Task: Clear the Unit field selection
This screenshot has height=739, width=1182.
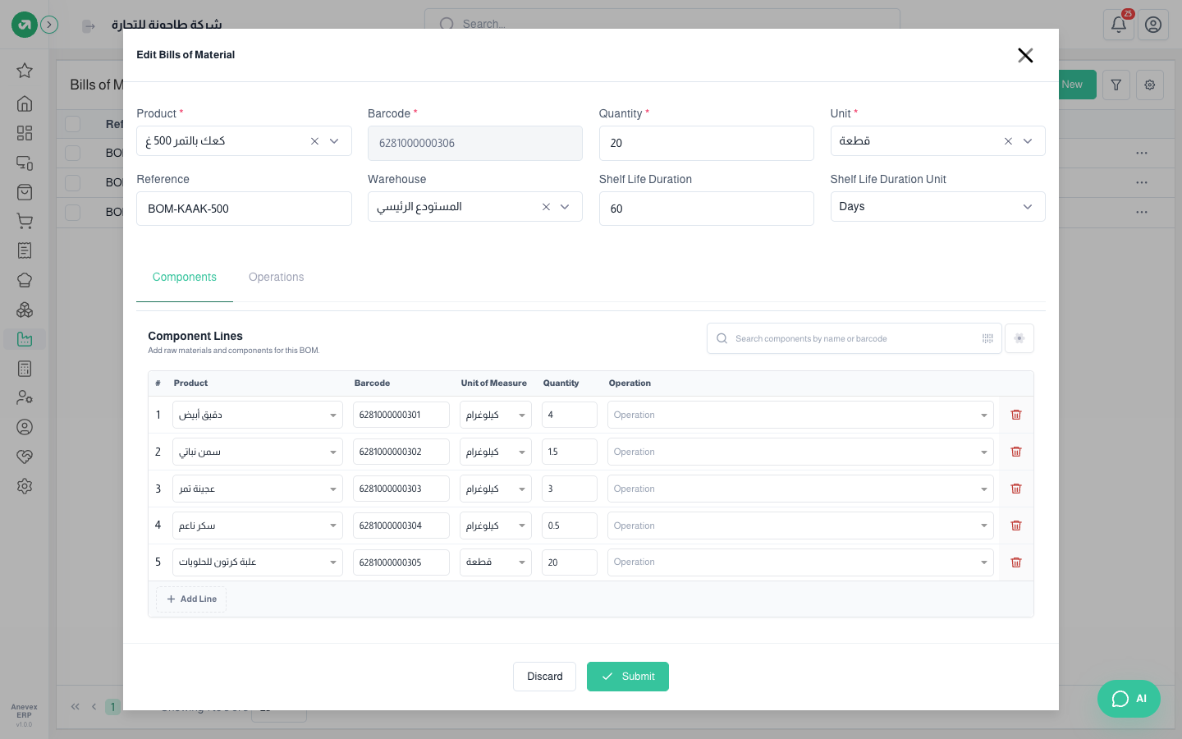Action: (1008, 141)
